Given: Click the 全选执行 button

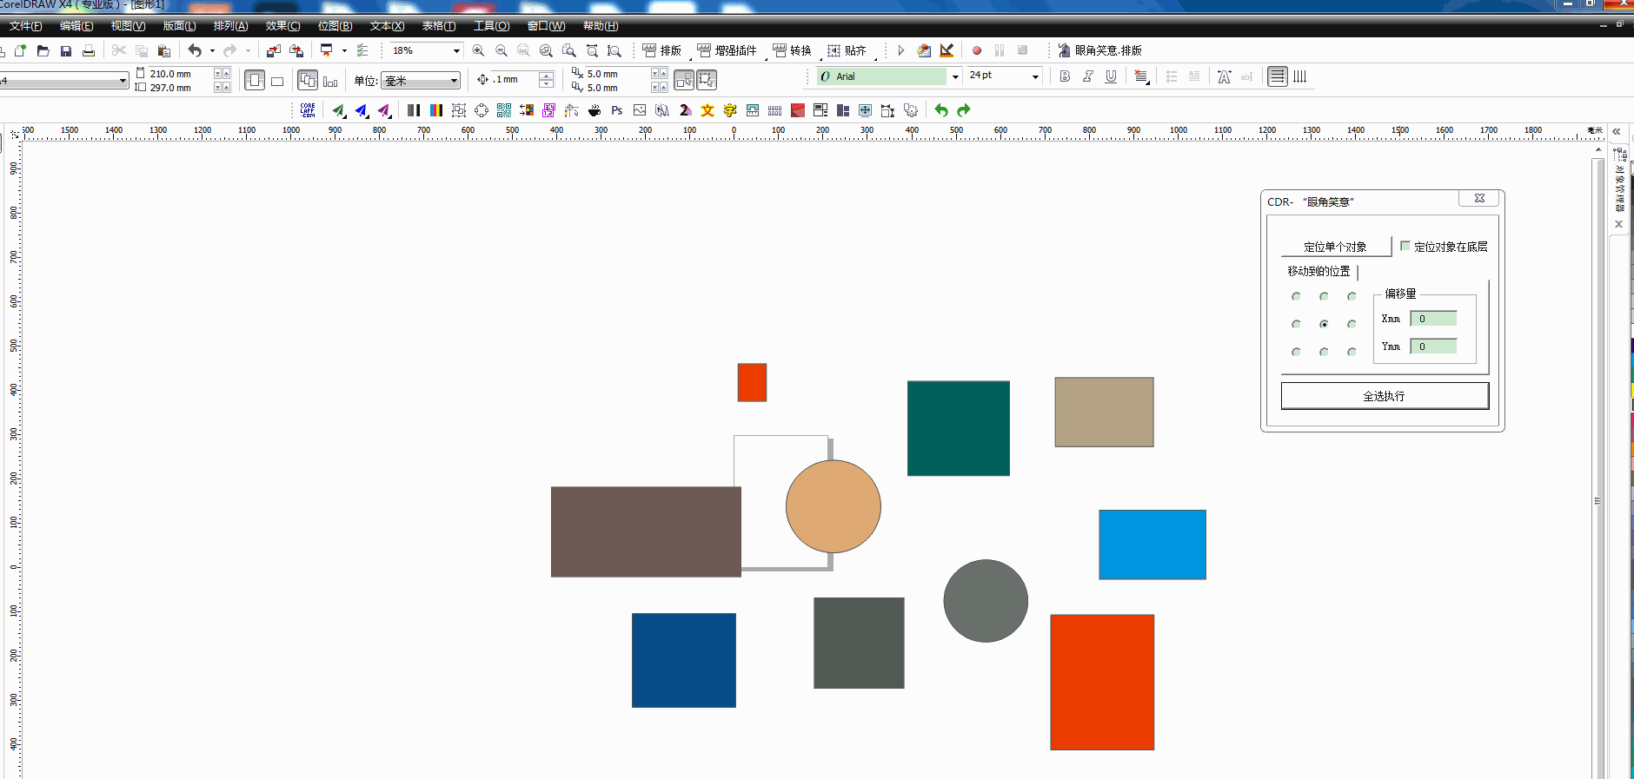Looking at the screenshot, I should click(1385, 396).
